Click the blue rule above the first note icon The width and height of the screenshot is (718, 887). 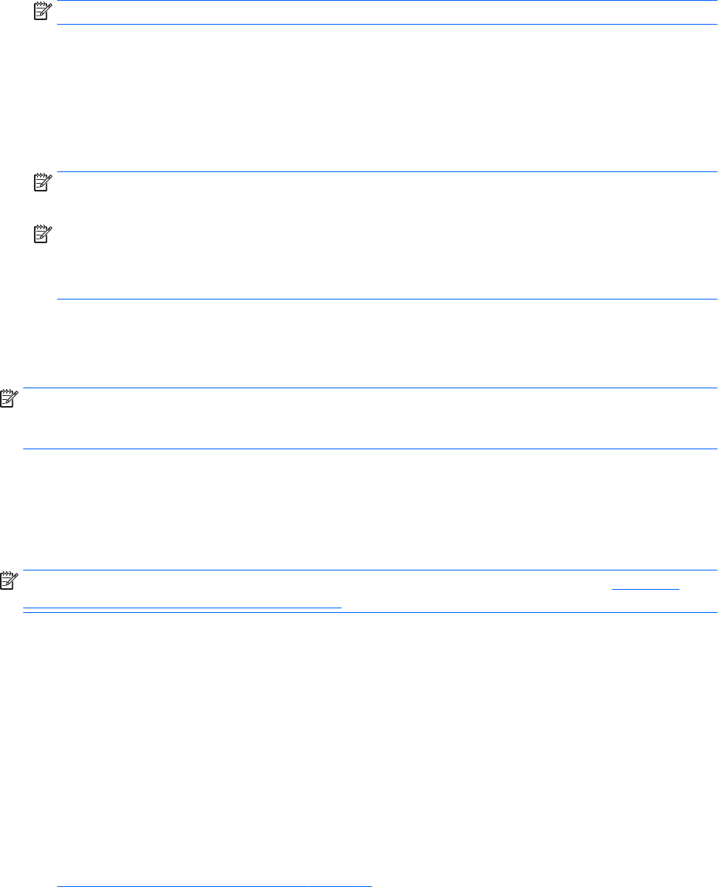(x=386, y=1)
